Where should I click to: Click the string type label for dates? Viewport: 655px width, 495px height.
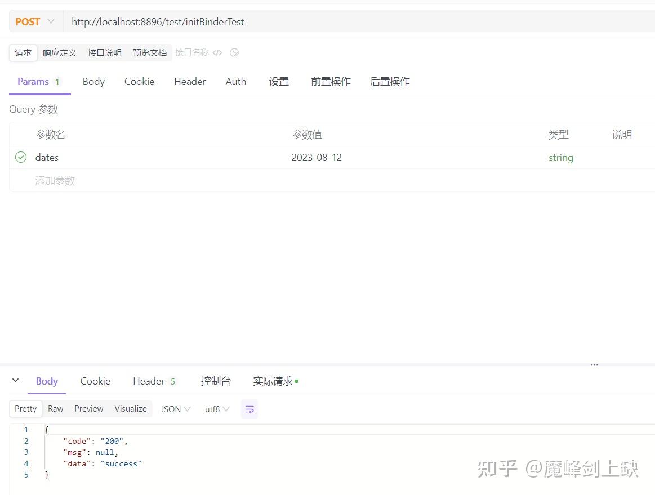click(x=560, y=158)
